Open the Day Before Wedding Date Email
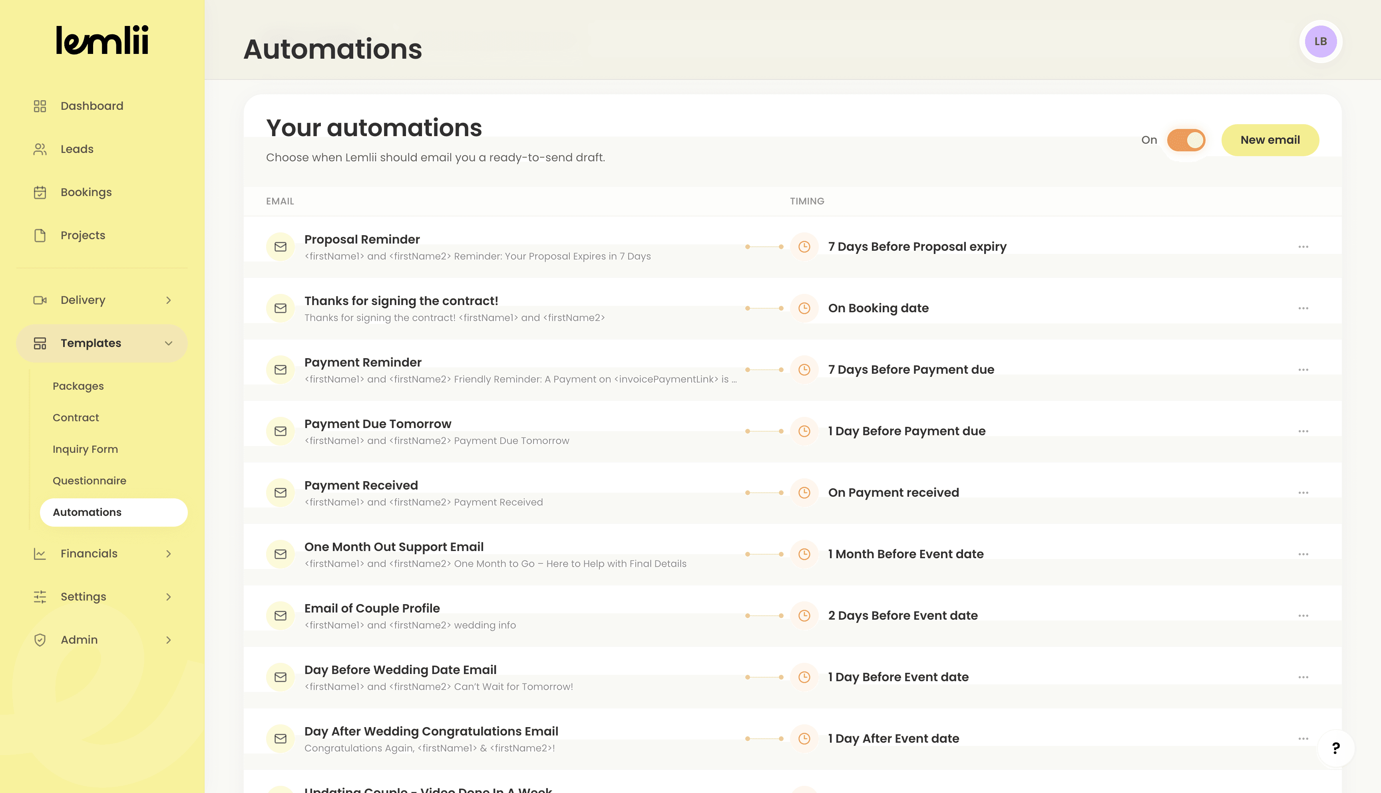Image resolution: width=1381 pixels, height=793 pixels. click(400, 670)
